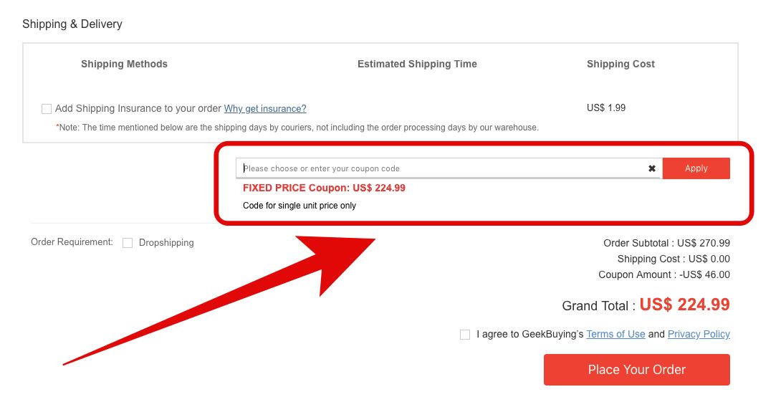
Task: Focus the coupon code input field
Action: pos(441,168)
